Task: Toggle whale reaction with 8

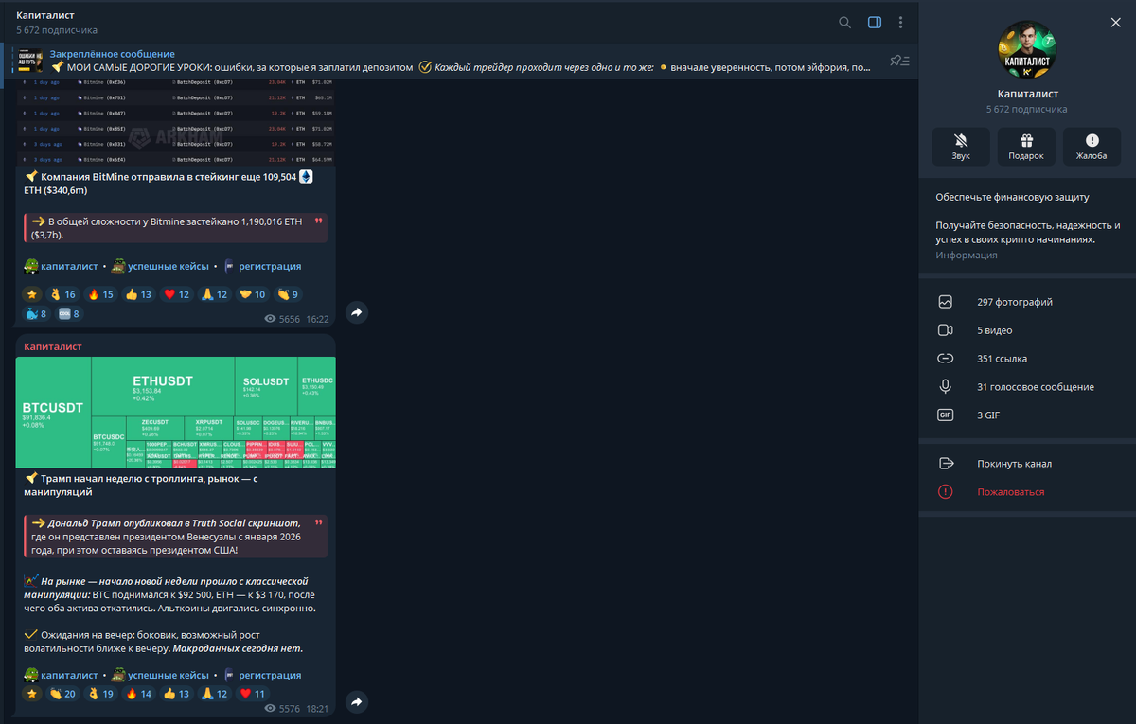Action: coord(37,313)
